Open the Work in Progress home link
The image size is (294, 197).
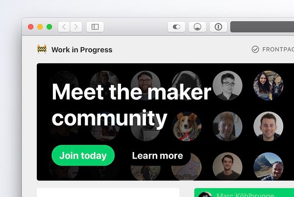coord(82,50)
